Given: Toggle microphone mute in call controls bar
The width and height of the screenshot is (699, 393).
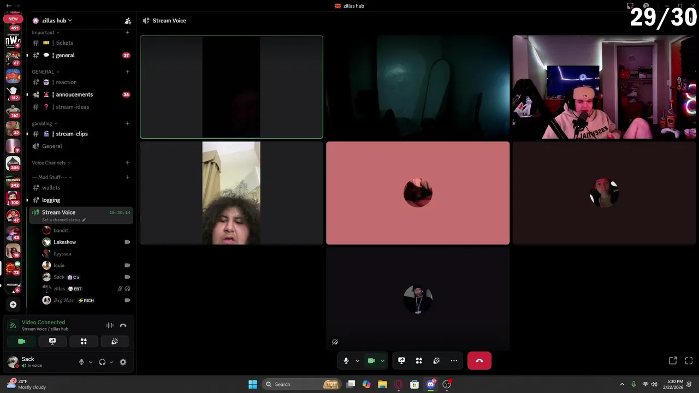Looking at the screenshot, I should [x=346, y=361].
